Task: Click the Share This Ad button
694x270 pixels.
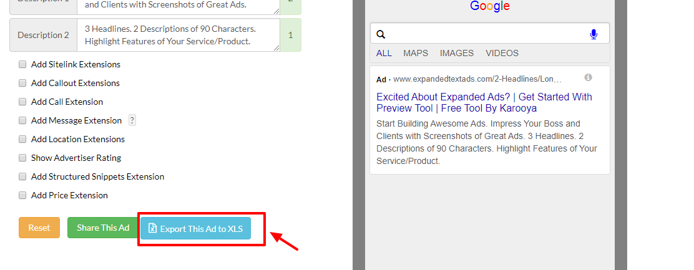Action: click(x=103, y=228)
